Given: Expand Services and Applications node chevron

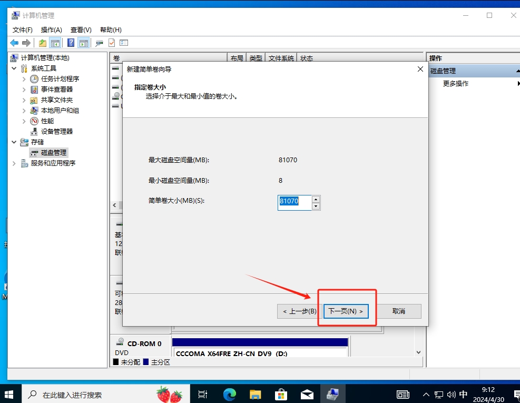Looking at the screenshot, I should (14, 163).
